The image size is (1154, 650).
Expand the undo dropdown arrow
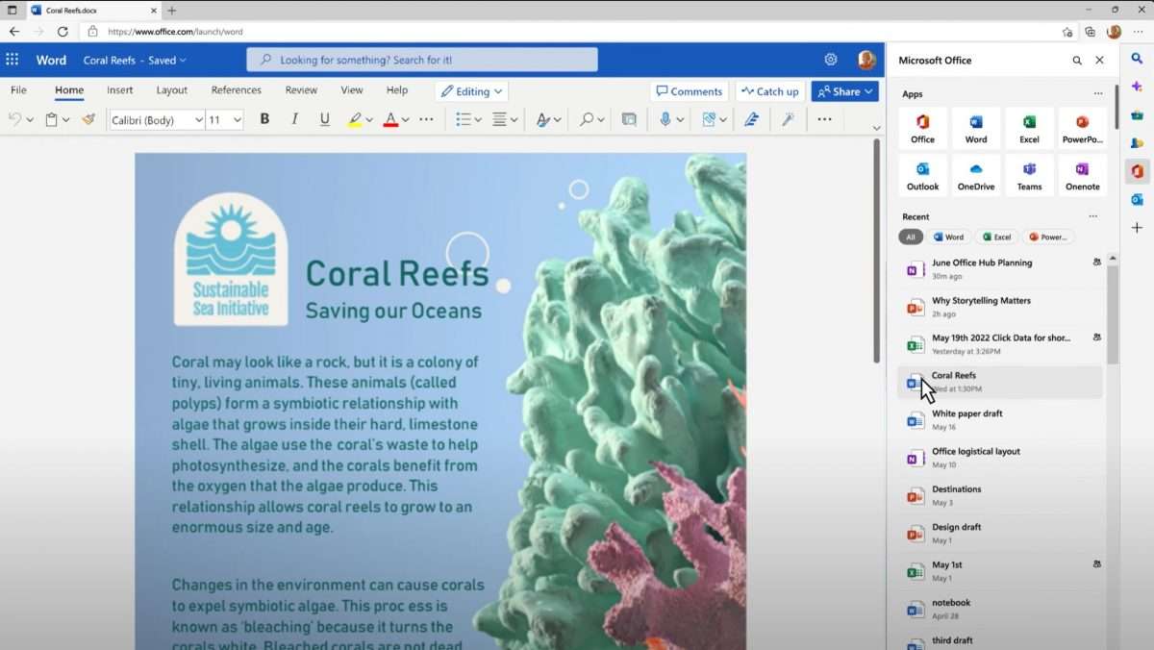pyautogui.click(x=30, y=120)
